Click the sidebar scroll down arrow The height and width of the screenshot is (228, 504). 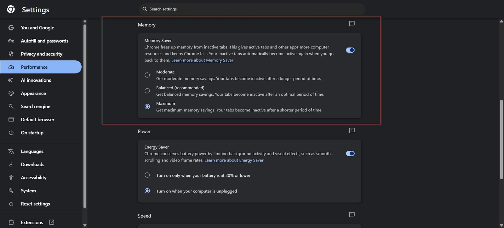[x=85, y=225]
